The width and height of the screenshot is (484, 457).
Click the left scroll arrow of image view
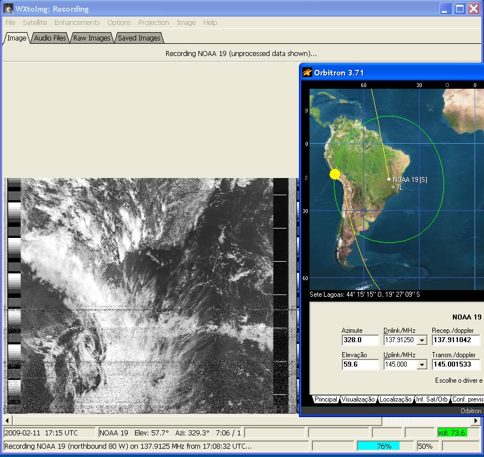8,421
